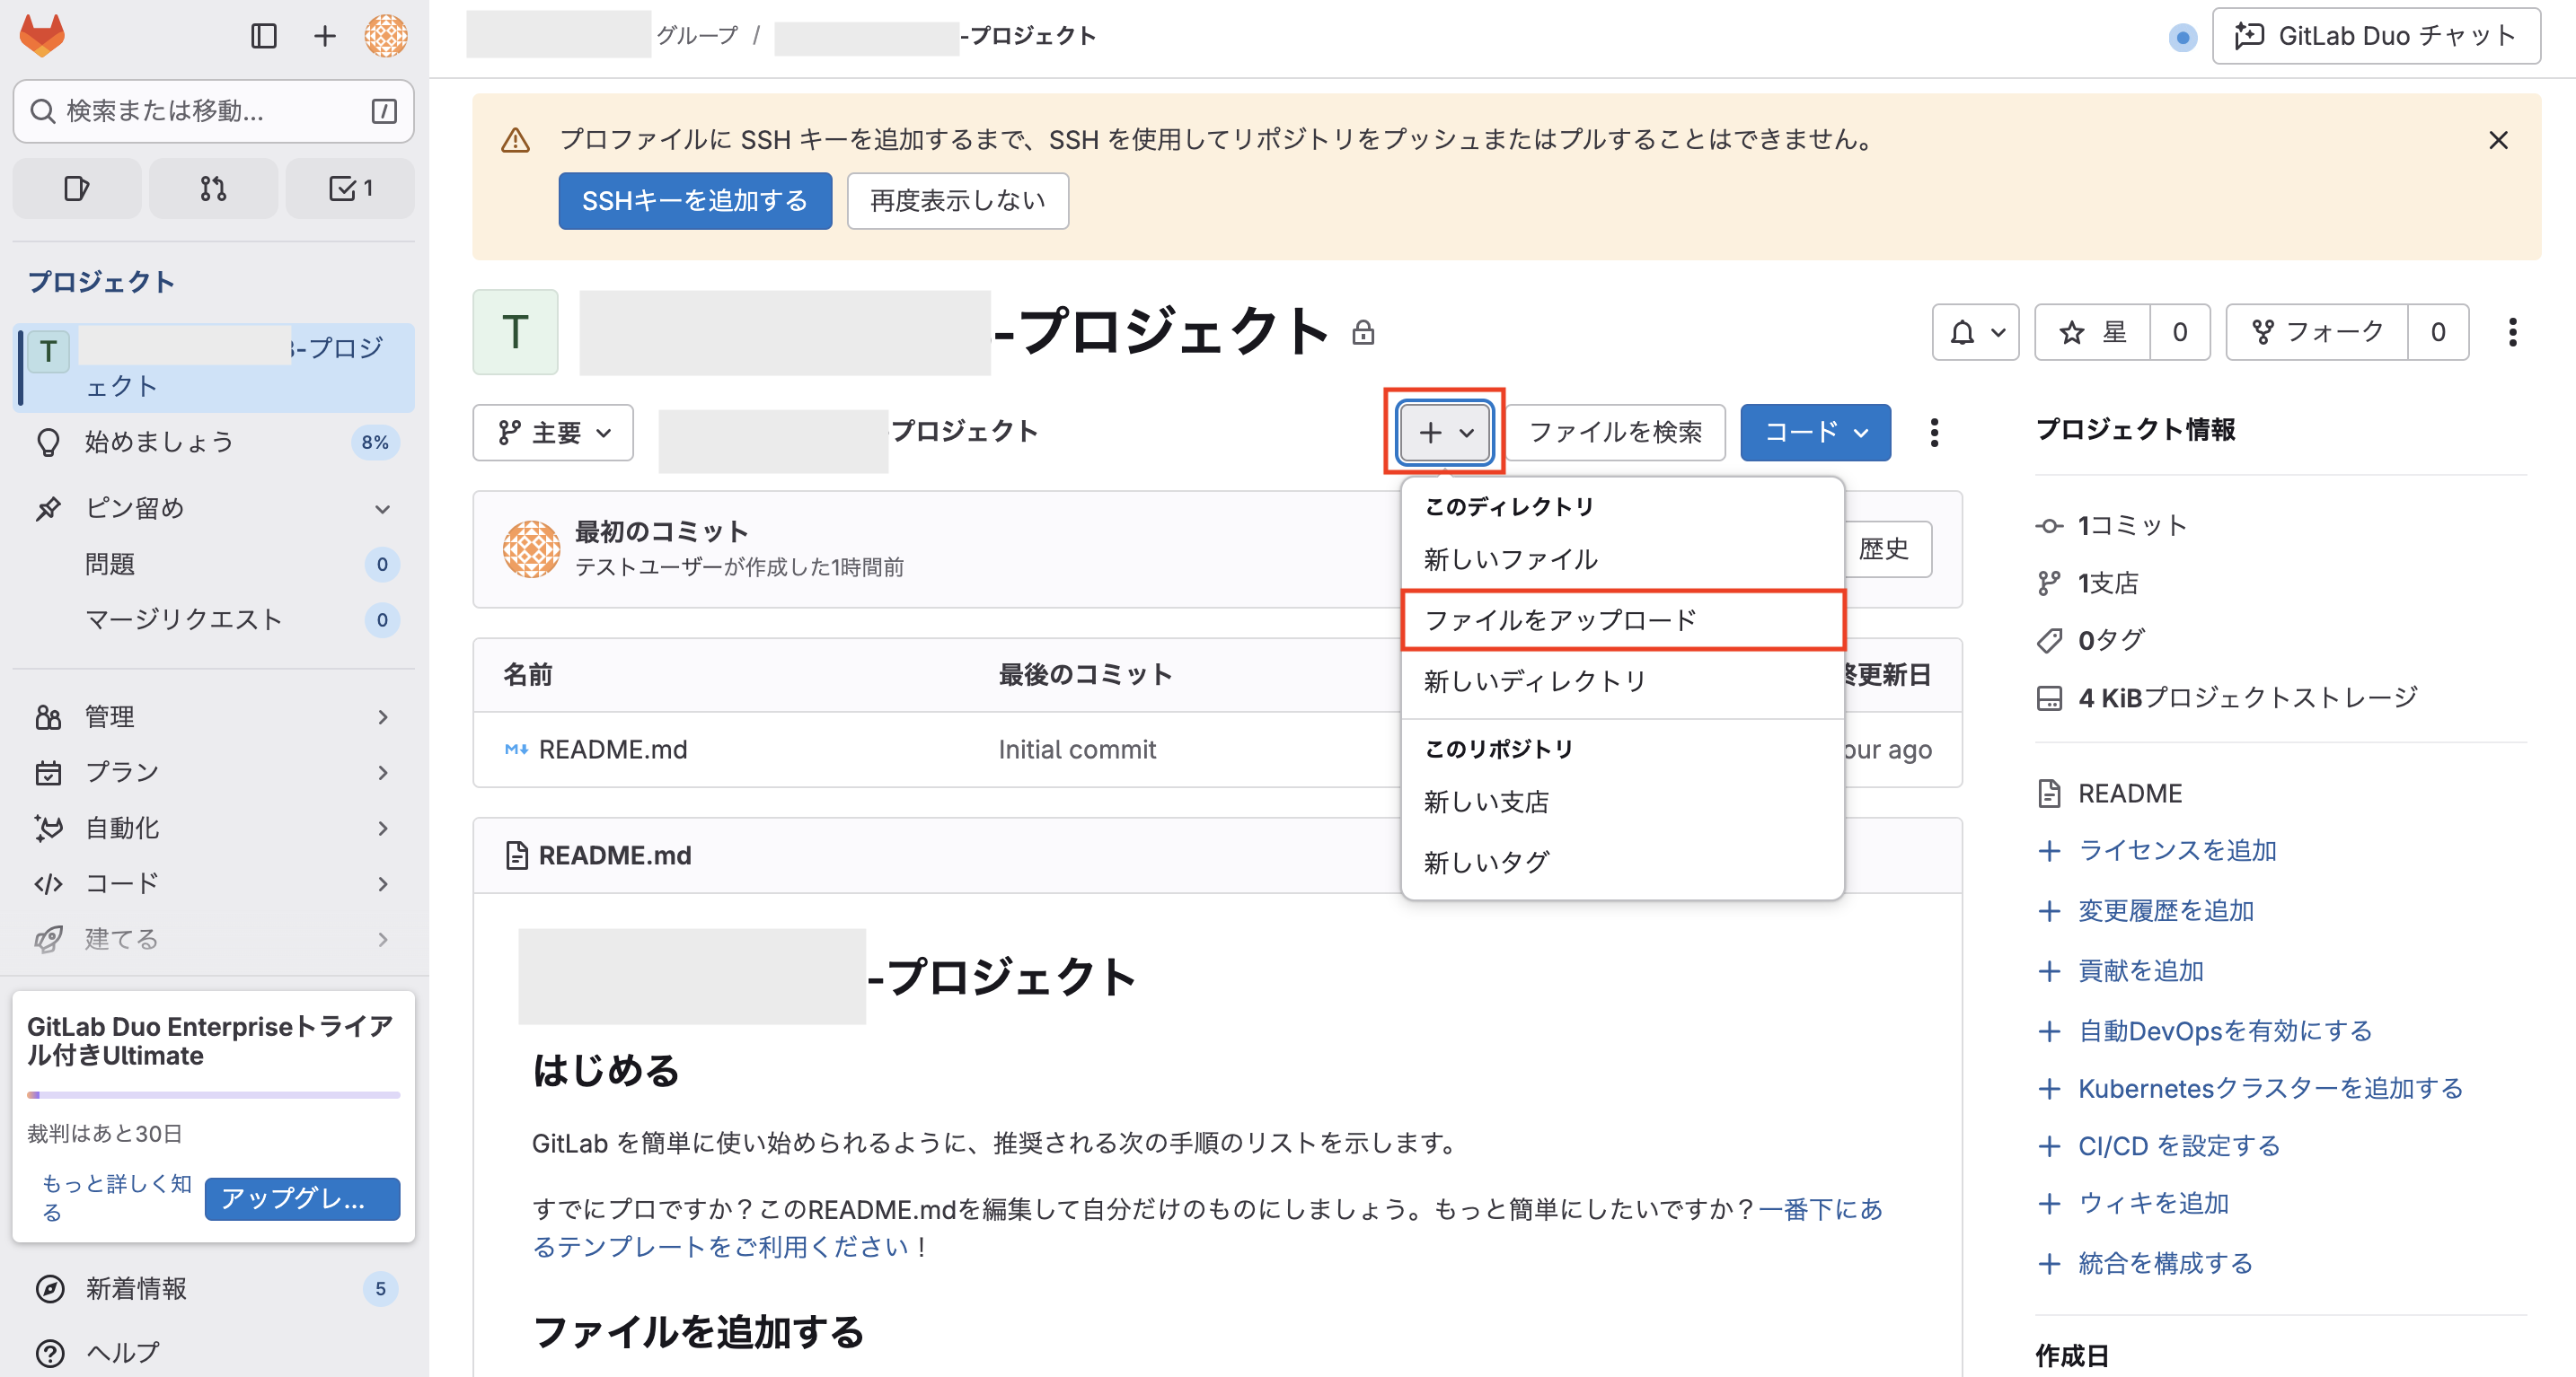Click the SSHキーを追加する button
This screenshot has height=1377, width=2576.
pos(695,201)
